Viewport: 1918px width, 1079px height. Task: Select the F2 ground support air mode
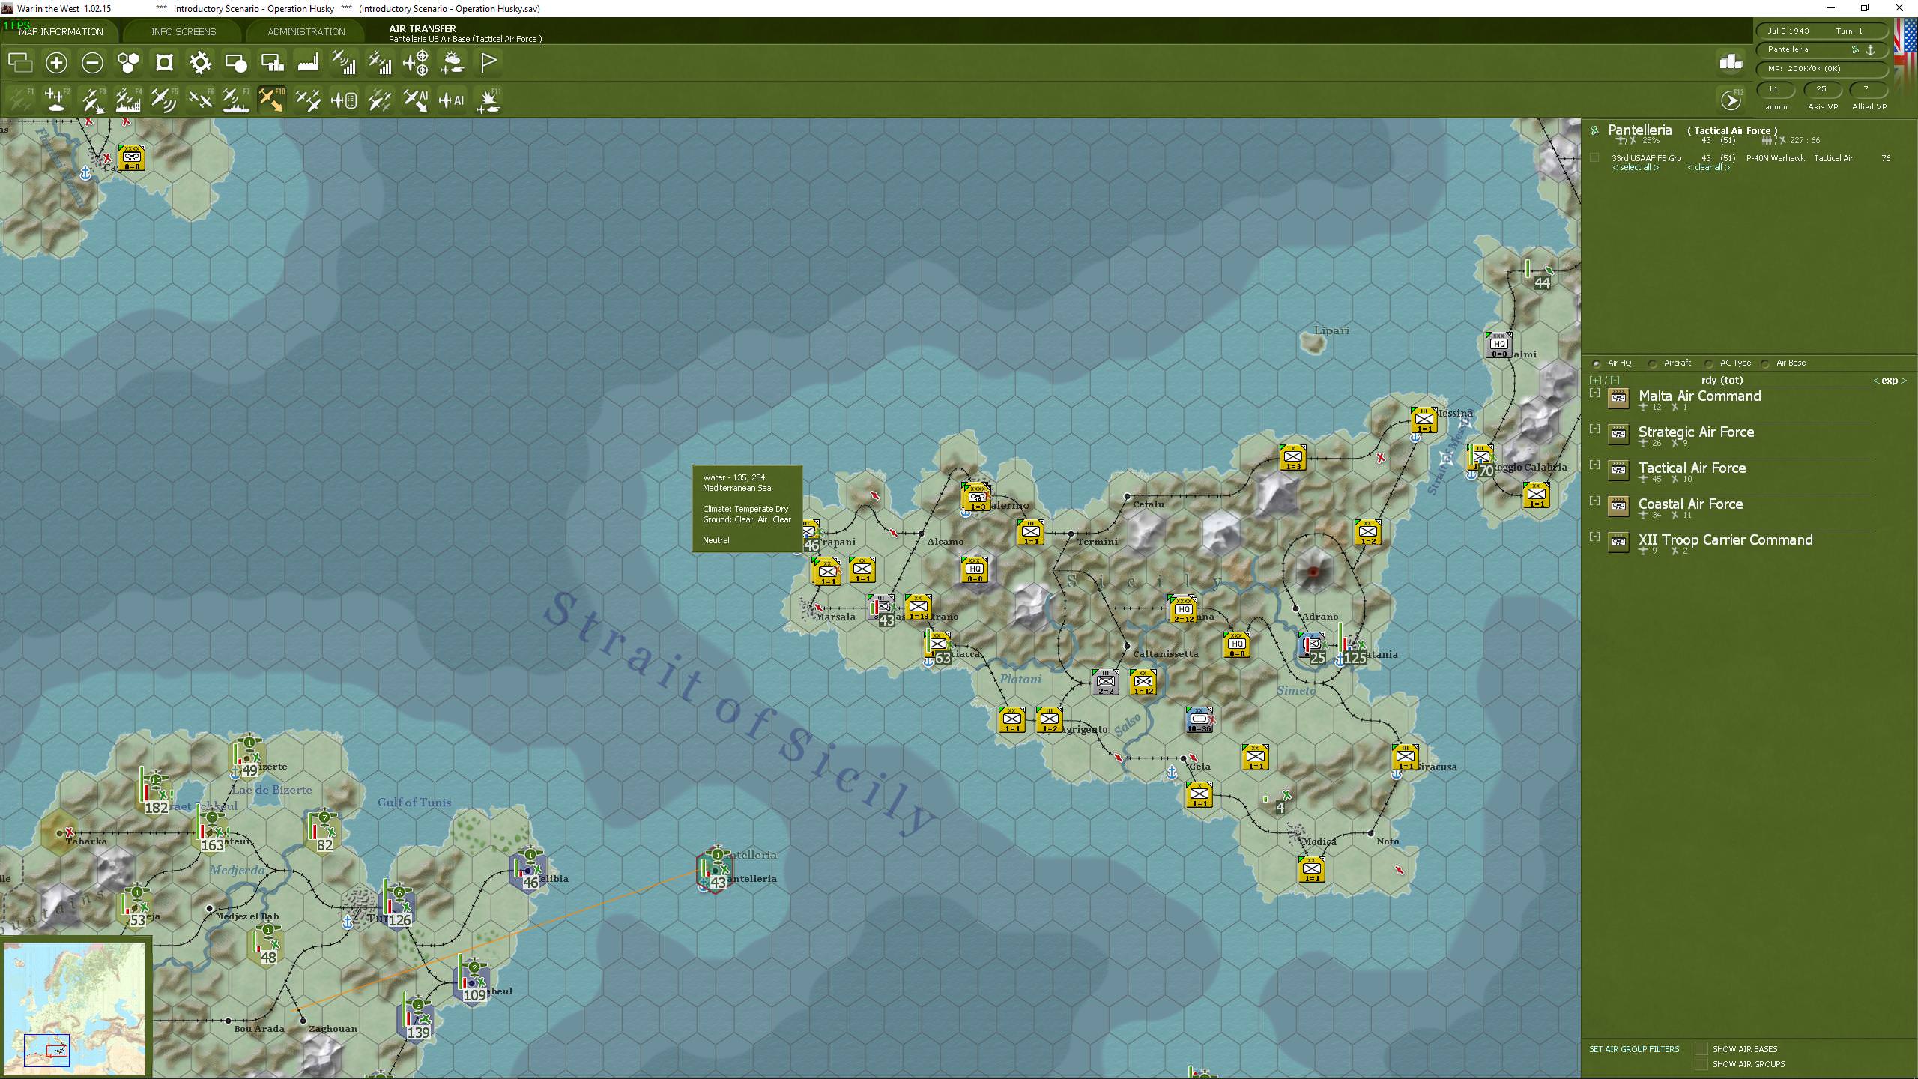click(56, 100)
